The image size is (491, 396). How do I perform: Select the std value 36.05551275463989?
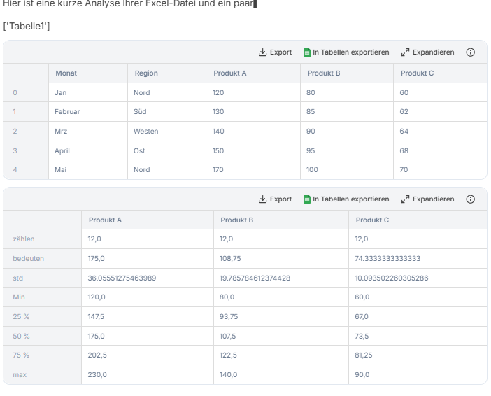coord(122,278)
